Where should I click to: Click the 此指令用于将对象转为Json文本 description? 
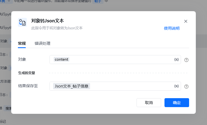pyautogui.click(x=57, y=28)
